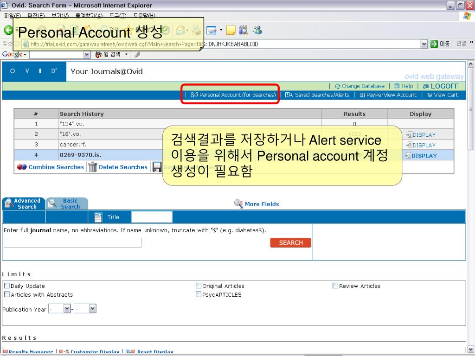The image size is (475, 356).
Task: Click the More Fields magnifier link
Action: click(x=257, y=204)
